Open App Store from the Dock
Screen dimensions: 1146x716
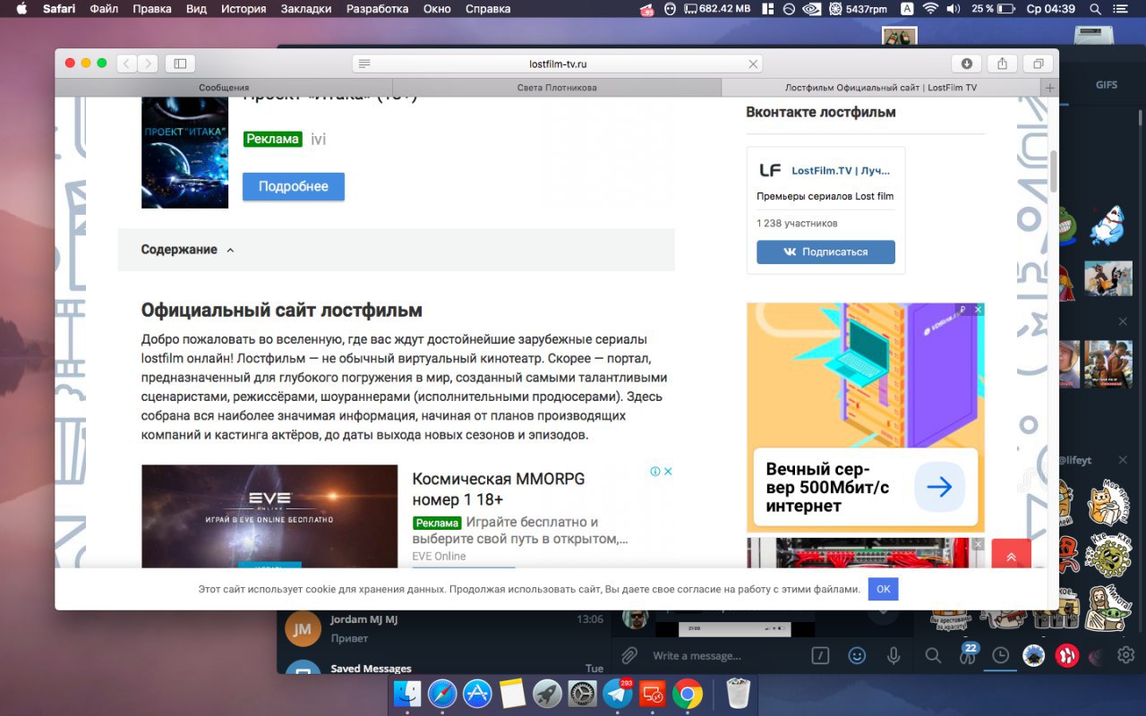477,694
